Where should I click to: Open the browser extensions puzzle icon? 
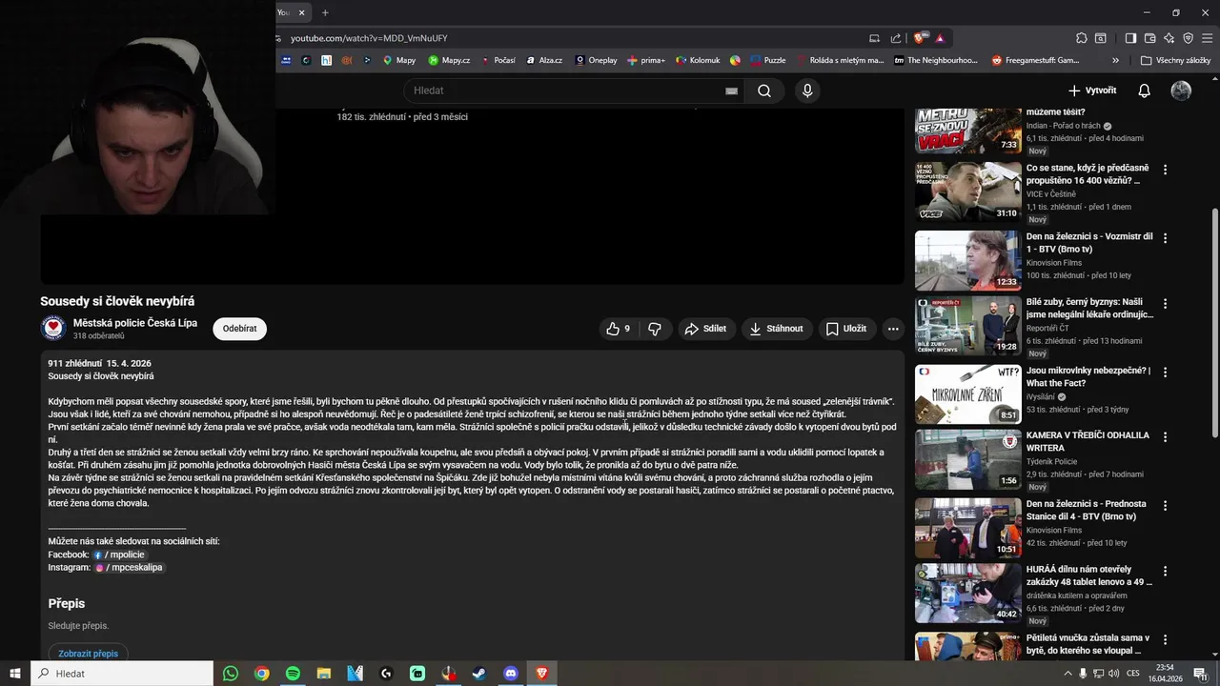coord(1082,38)
